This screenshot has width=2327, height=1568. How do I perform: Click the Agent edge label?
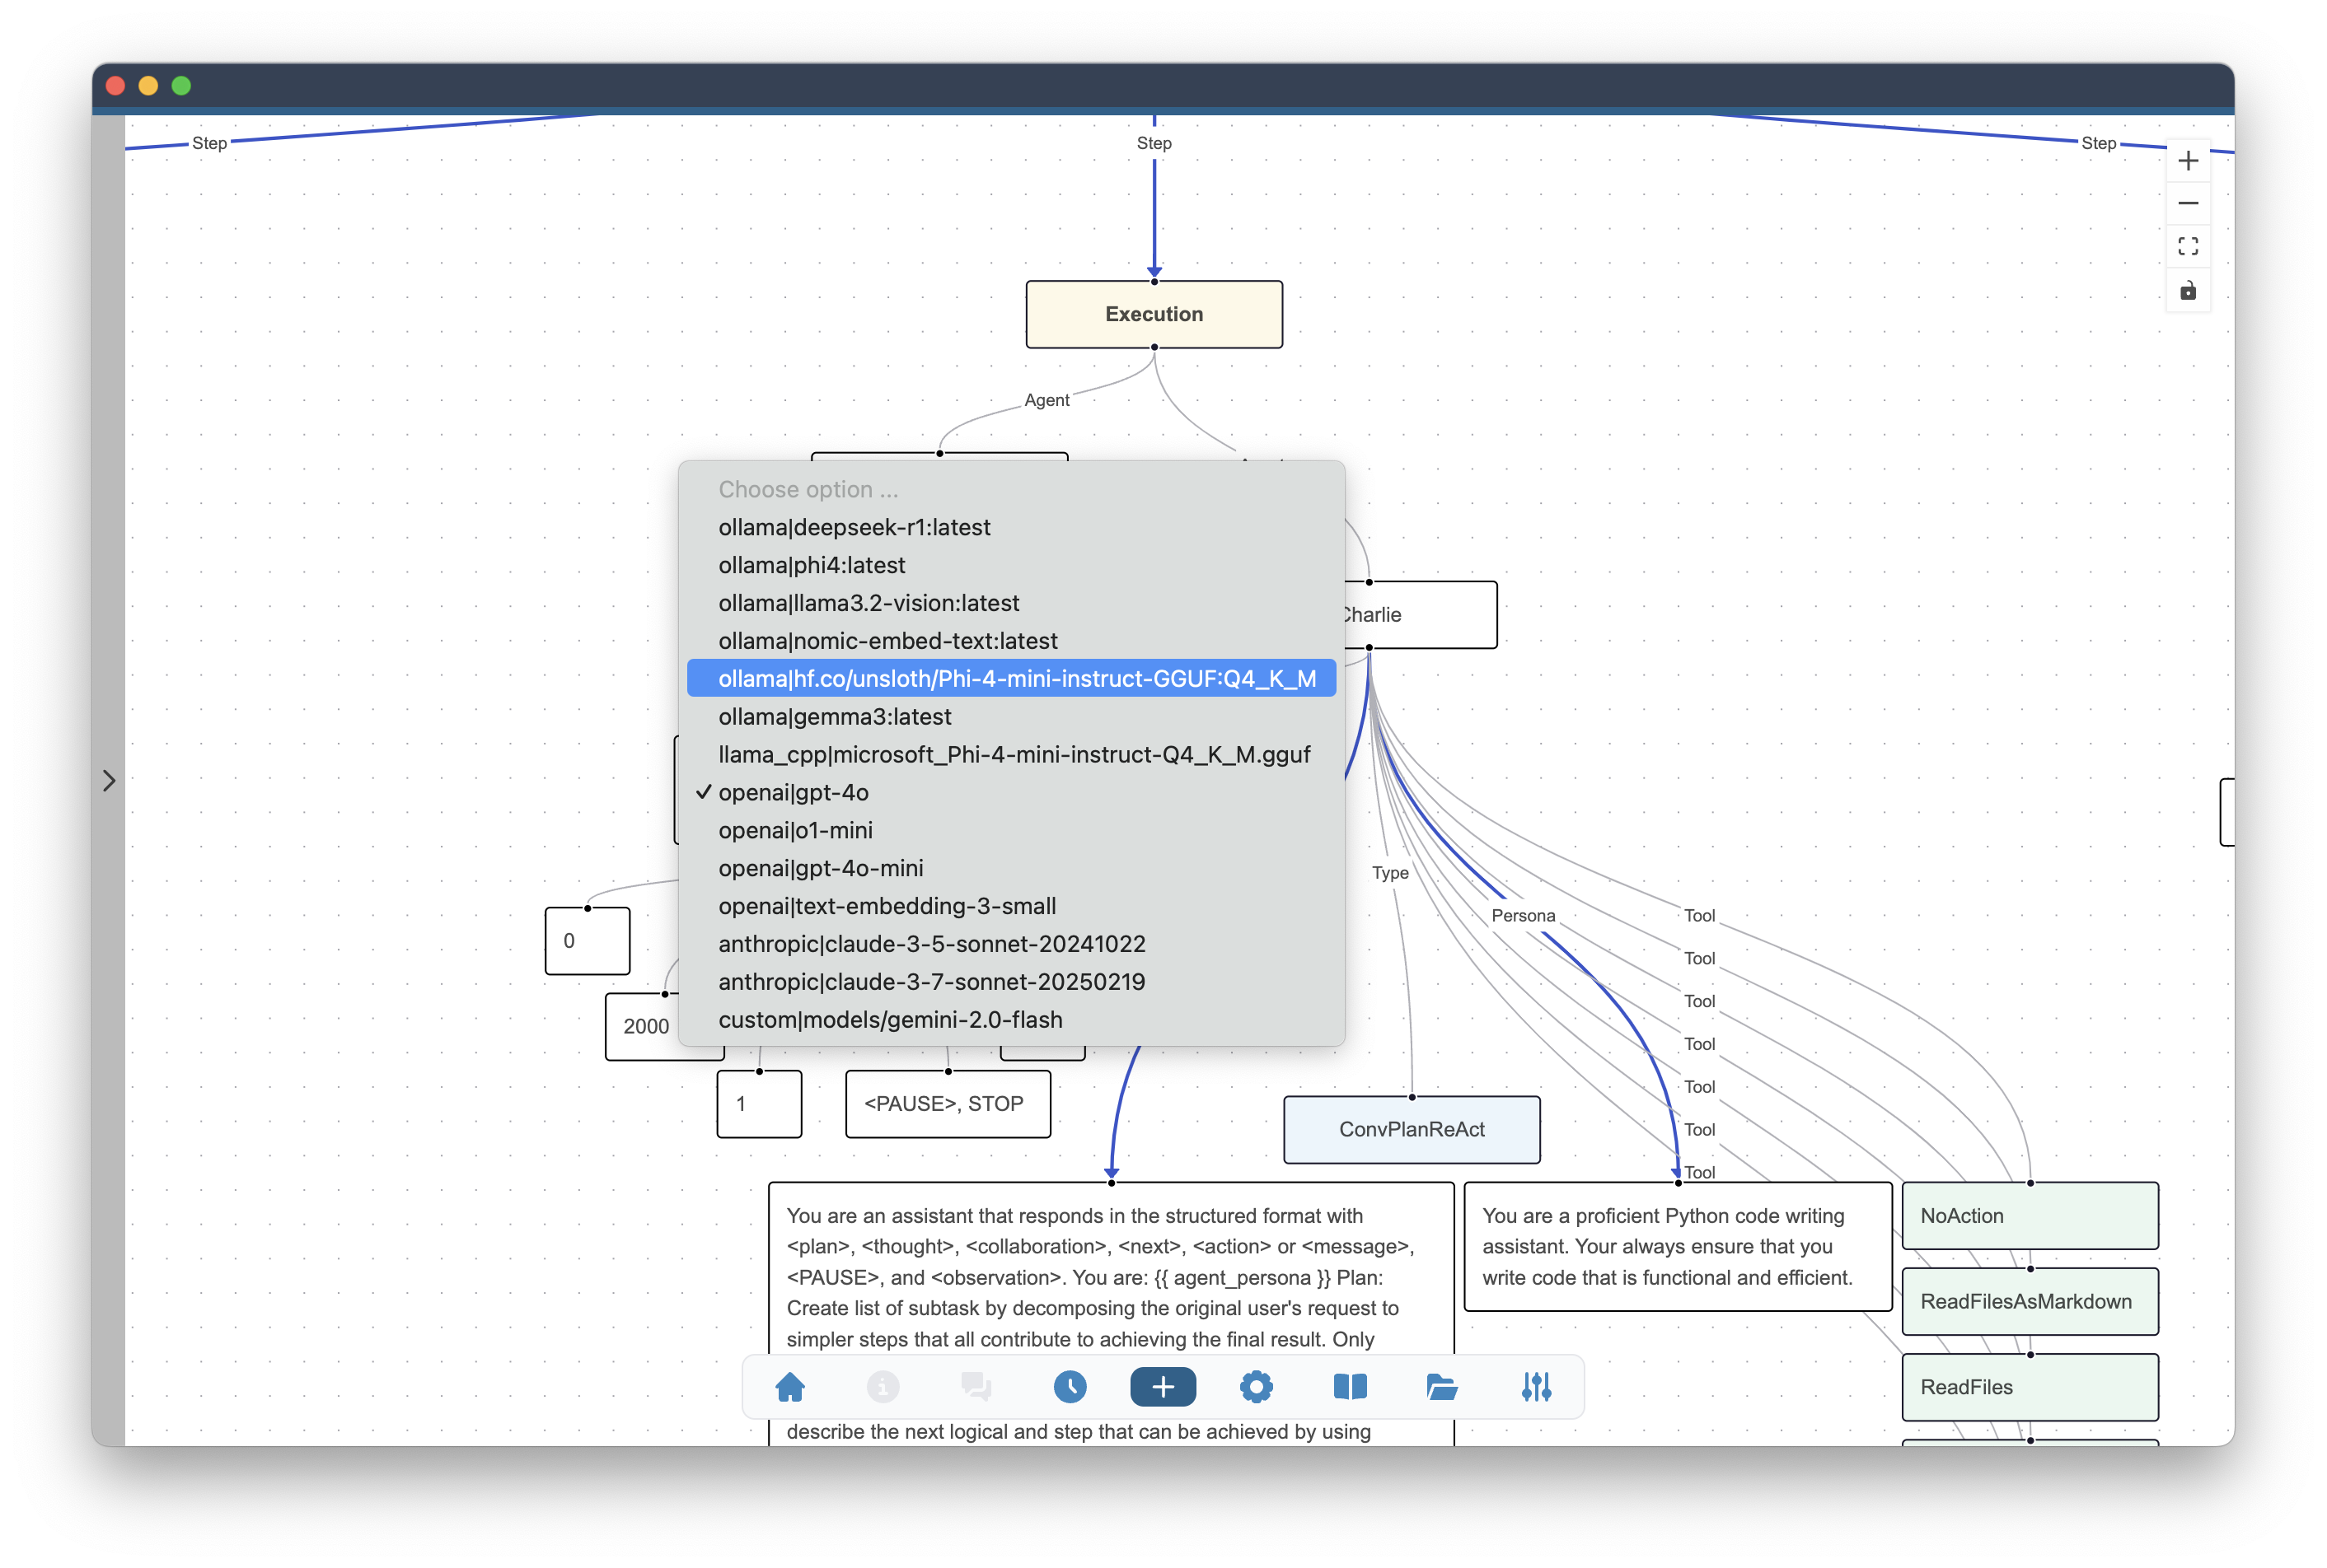click(x=1046, y=400)
